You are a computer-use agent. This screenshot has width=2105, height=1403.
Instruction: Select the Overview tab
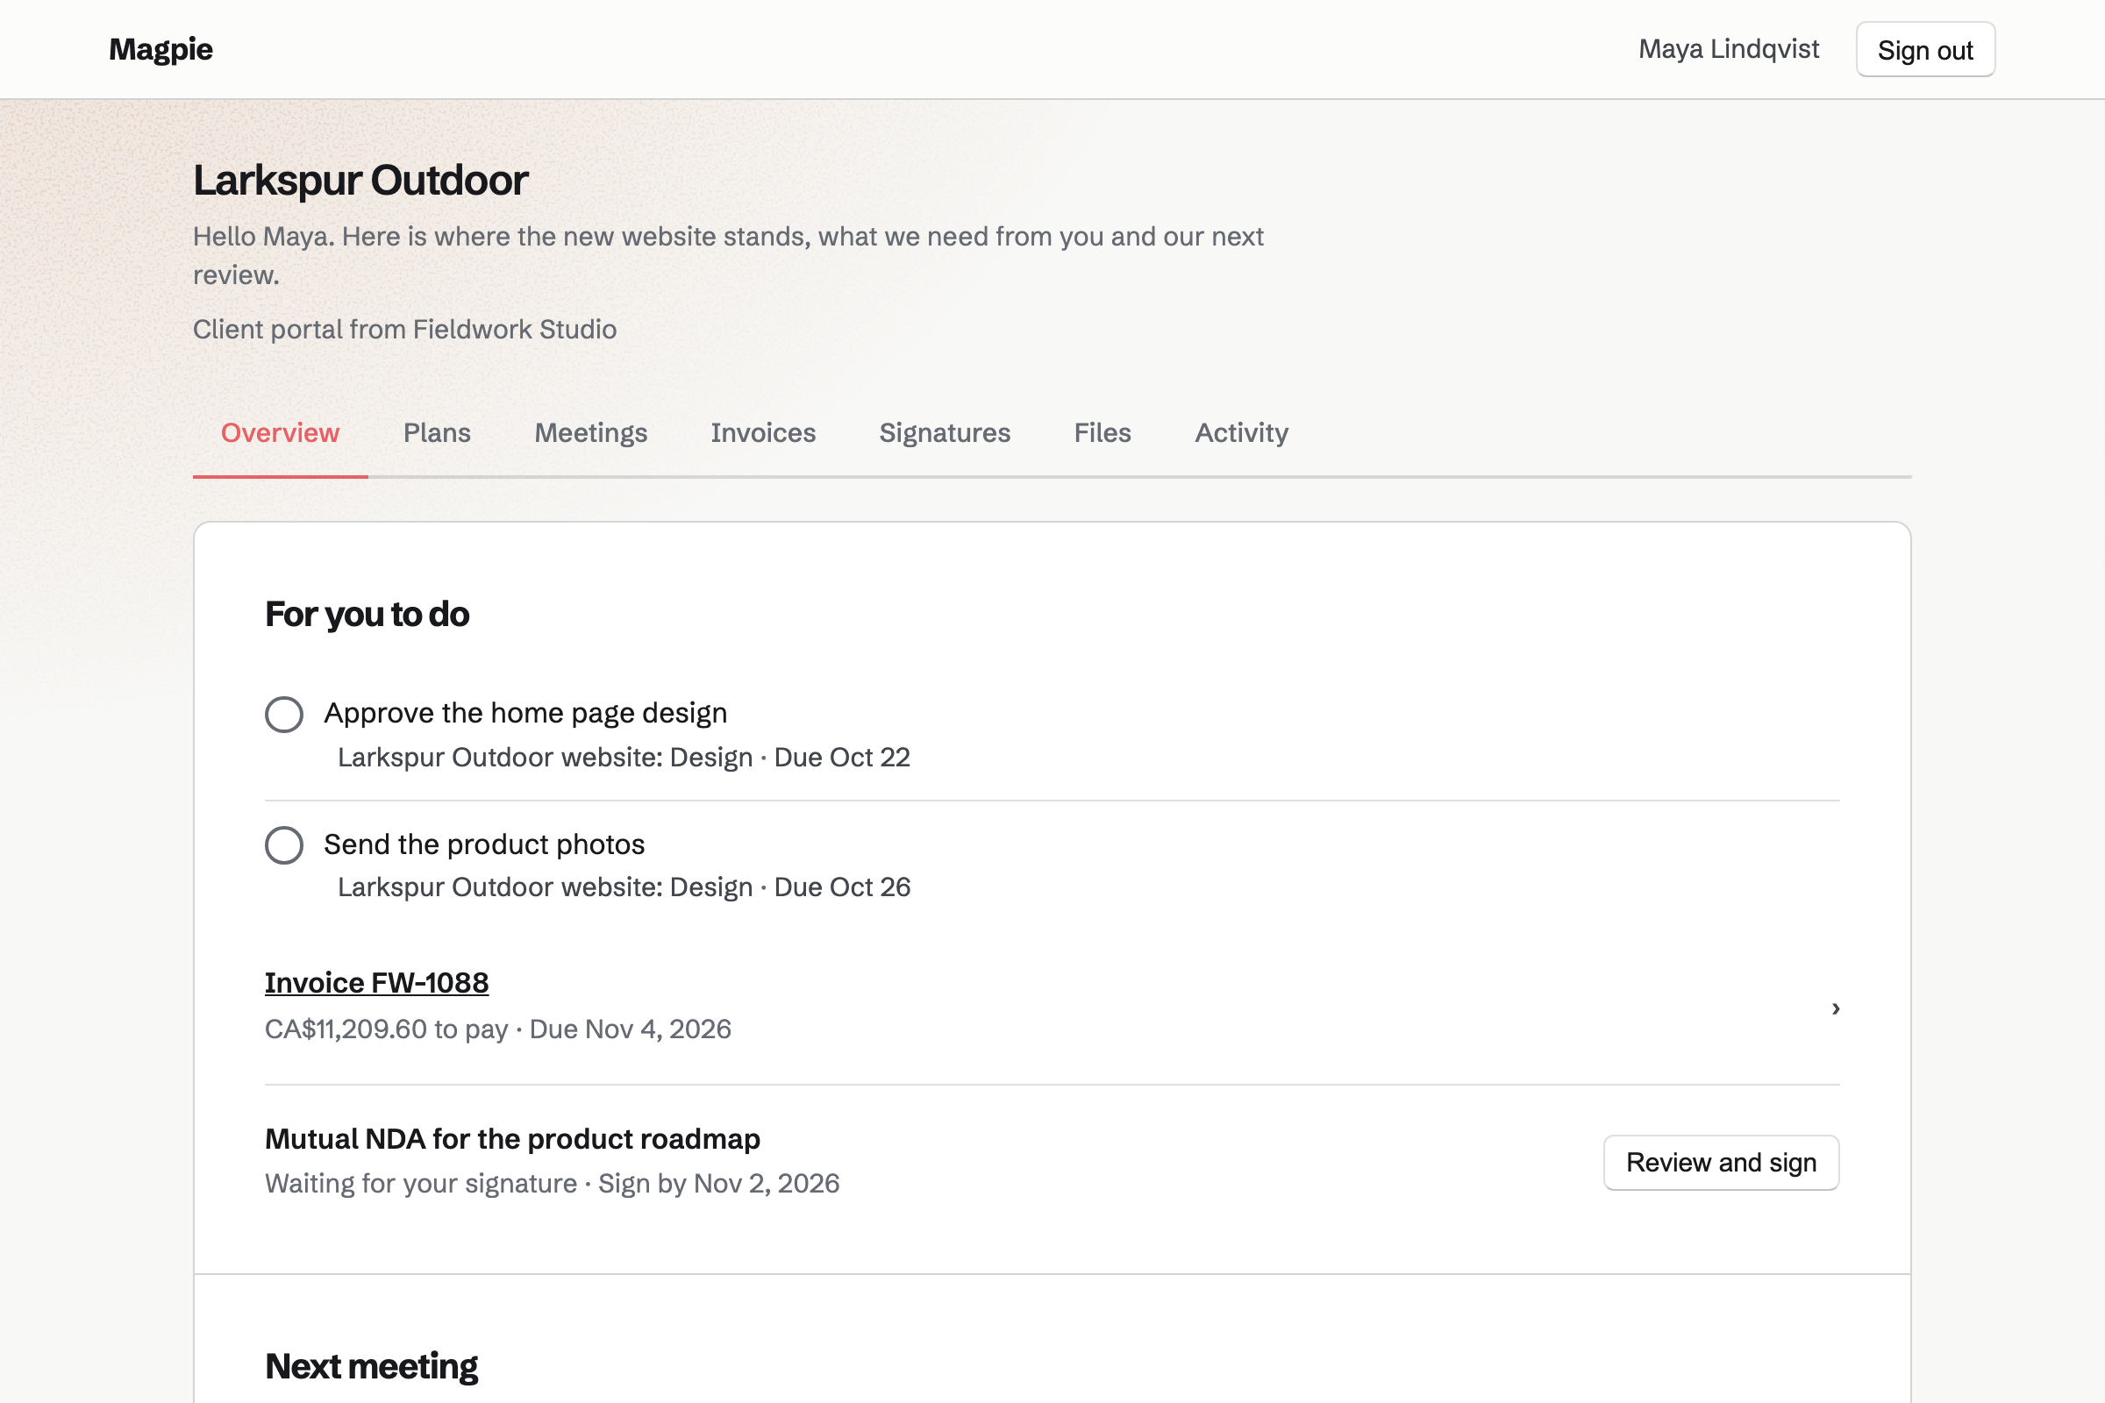point(280,433)
